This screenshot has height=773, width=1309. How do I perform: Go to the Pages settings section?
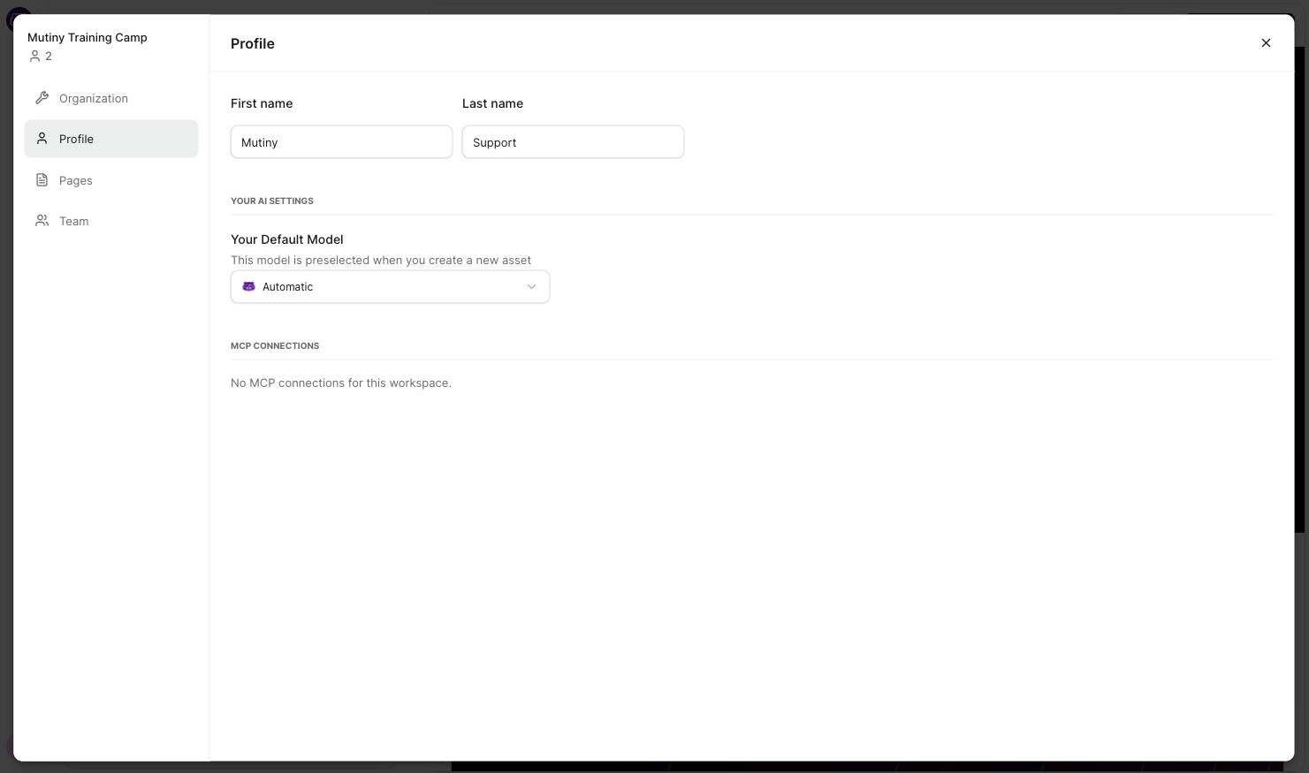(x=111, y=180)
